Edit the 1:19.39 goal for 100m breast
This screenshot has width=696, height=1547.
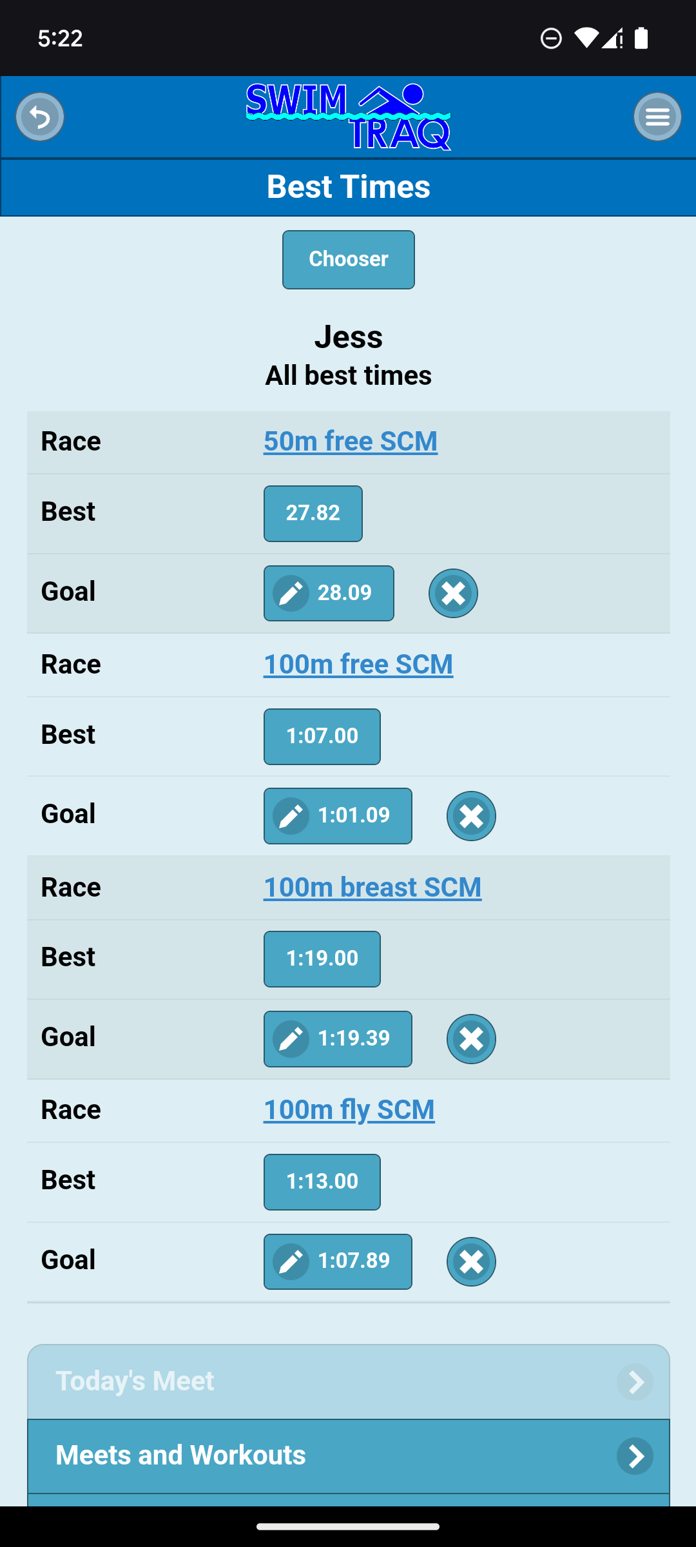pos(338,1039)
